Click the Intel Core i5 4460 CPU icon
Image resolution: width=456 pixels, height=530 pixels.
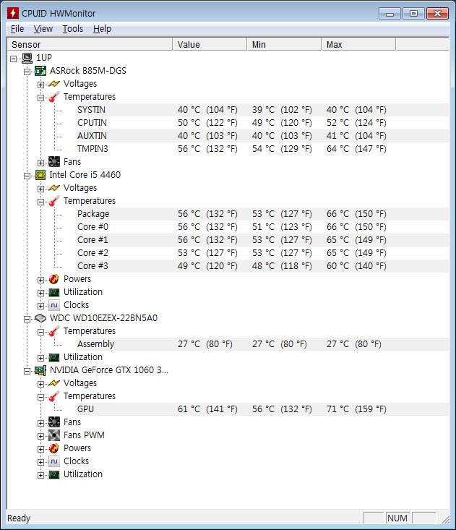coord(41,175)
